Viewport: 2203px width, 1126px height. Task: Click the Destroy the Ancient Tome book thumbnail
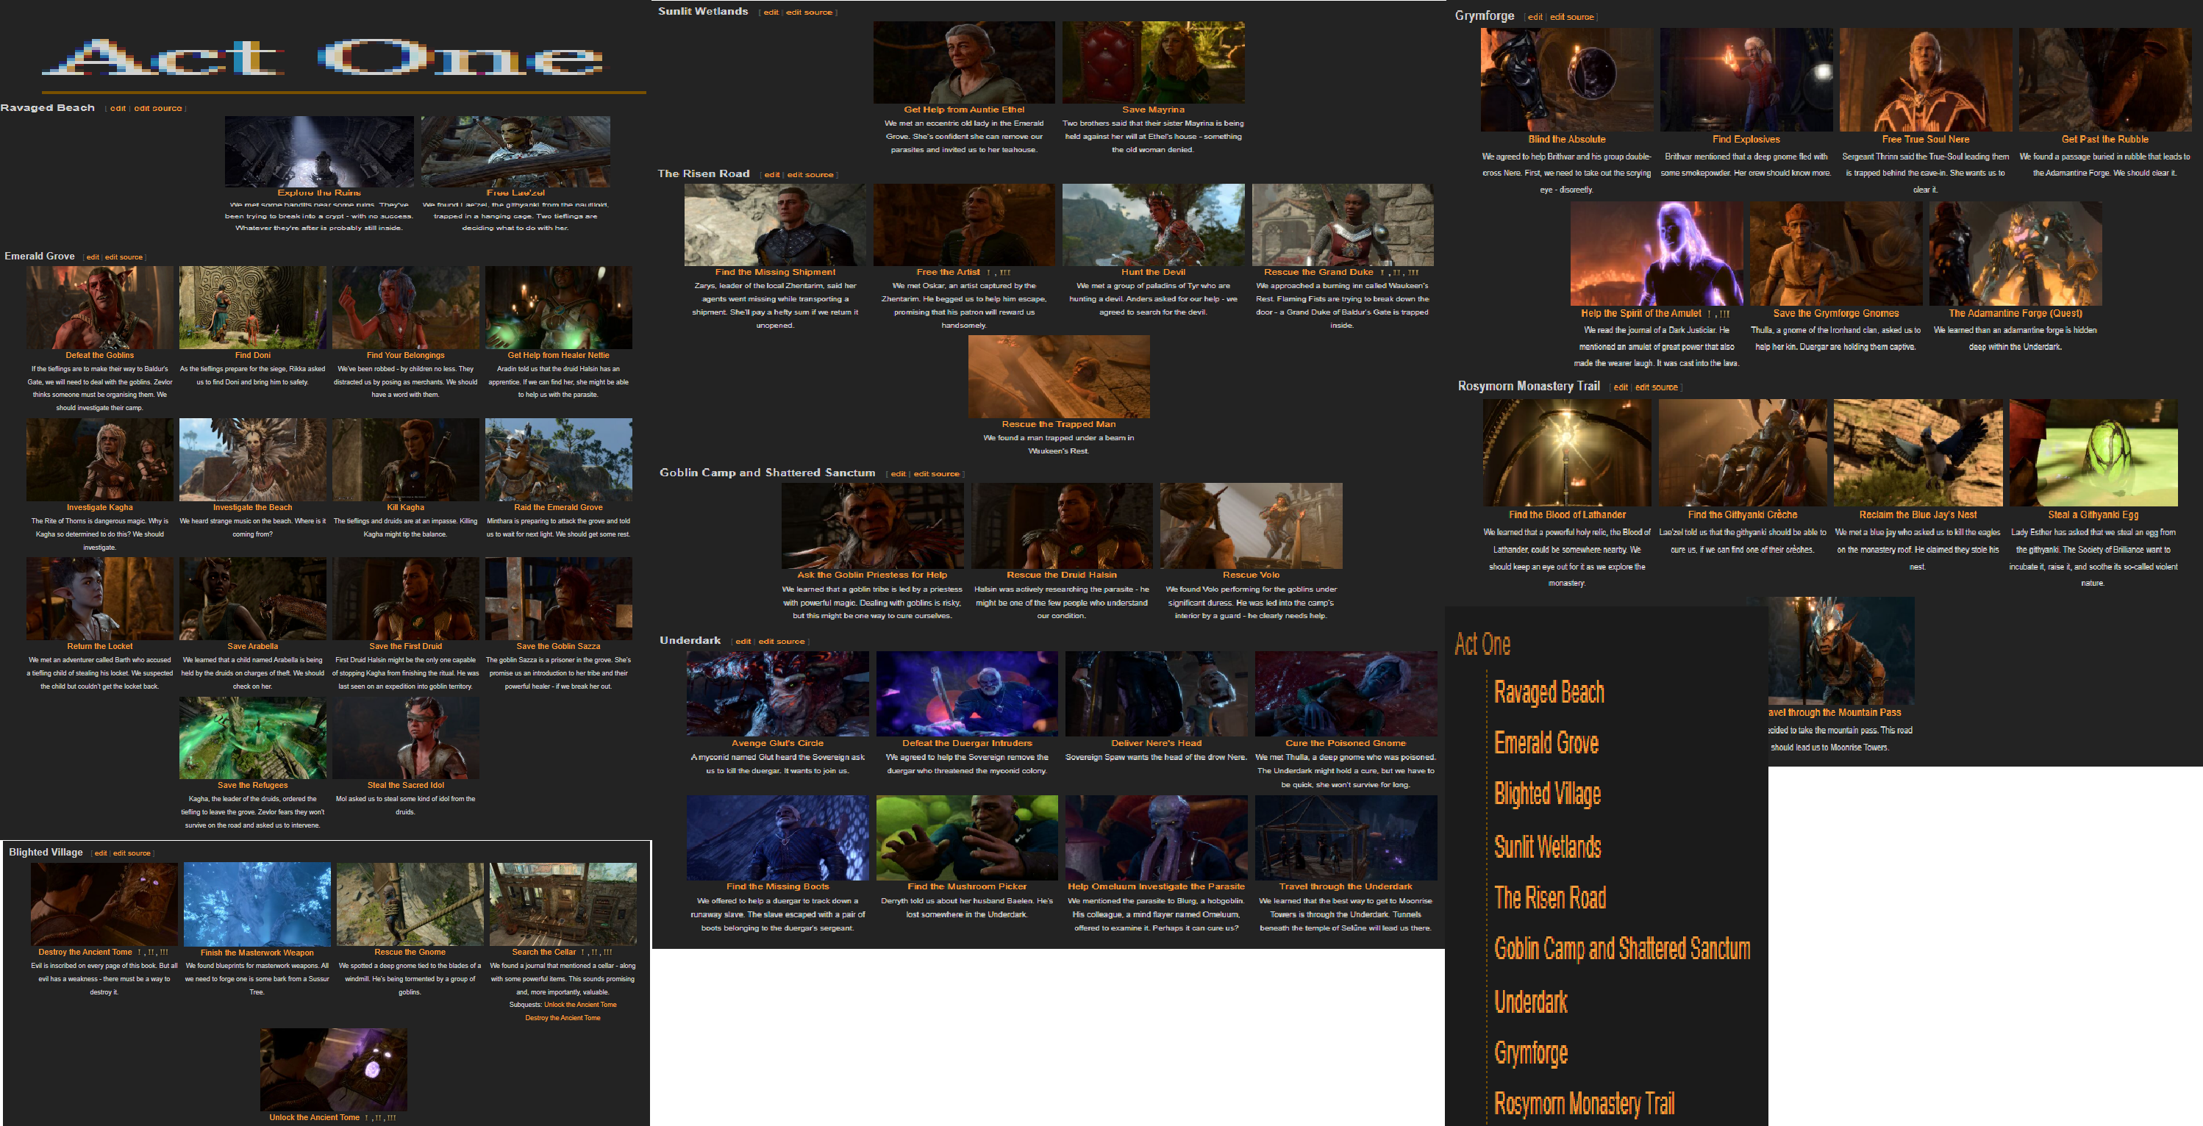104,904
